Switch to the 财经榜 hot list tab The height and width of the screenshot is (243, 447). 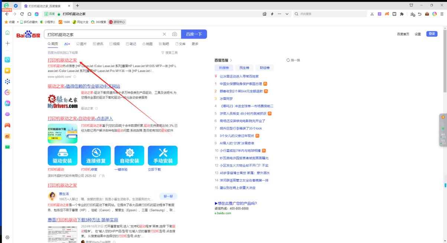tap(265, 68)
